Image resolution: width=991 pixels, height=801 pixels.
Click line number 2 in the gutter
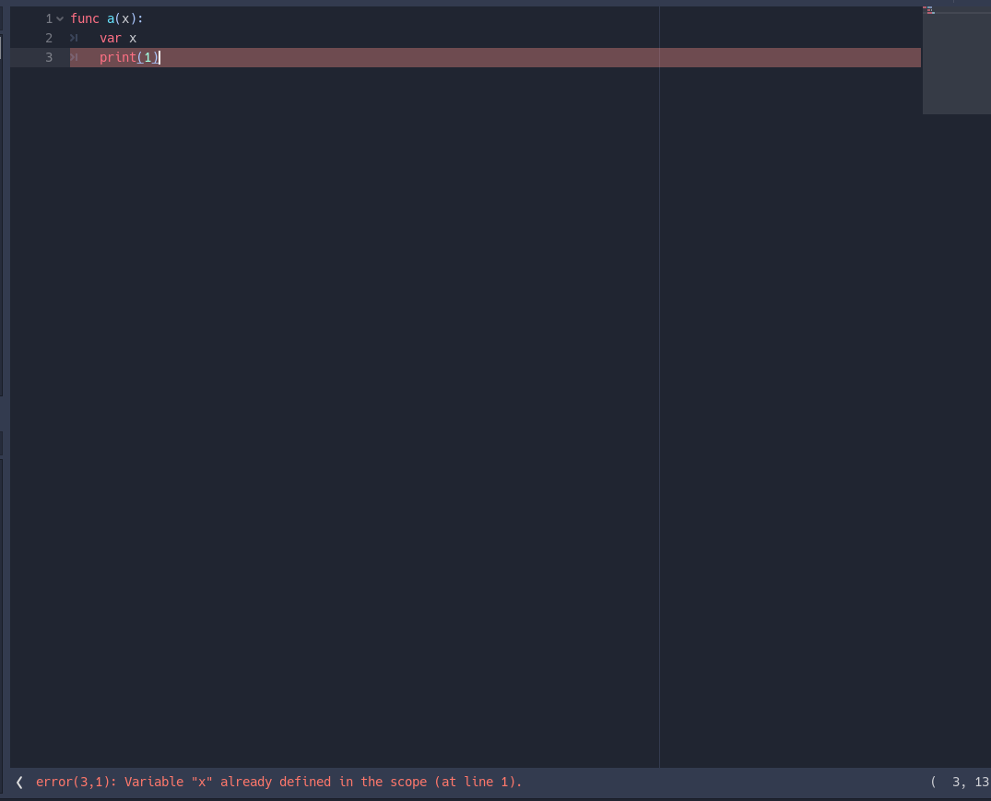[x=49, y=38]
